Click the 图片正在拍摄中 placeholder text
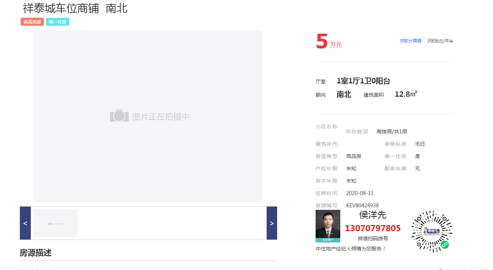This screenshot has height=270, width=493. (x=161, y=117)
